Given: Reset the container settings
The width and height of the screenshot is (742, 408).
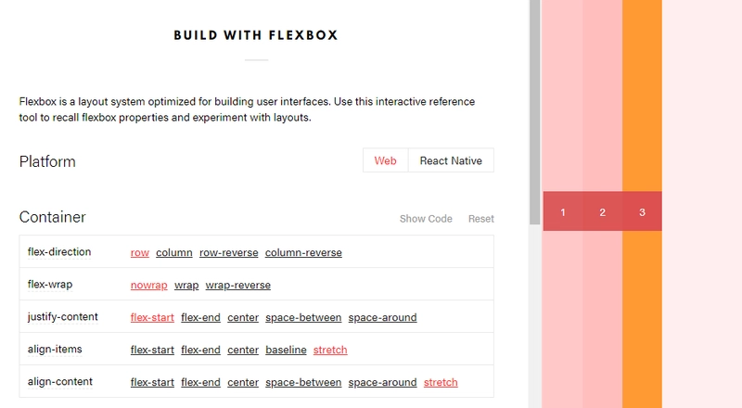Looking at the screenshot, I should 480,219.
